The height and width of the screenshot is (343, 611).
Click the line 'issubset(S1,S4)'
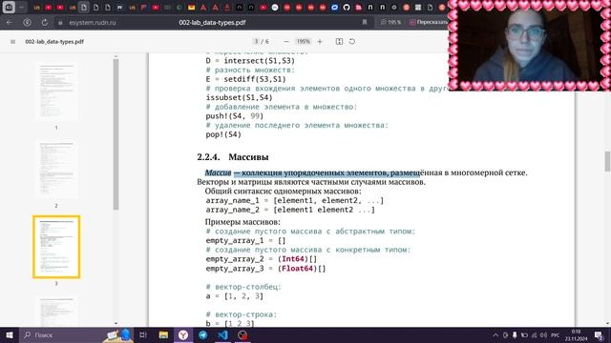click(239, 97)
